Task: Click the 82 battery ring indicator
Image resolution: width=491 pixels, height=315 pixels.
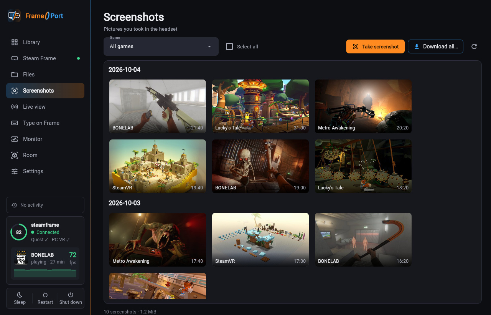Action: click(19, 232)
